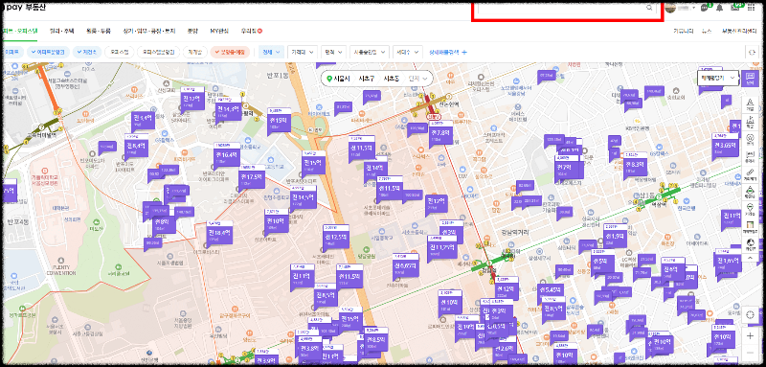Click the 전 17.5억 price marker

[x=252, y=178]
